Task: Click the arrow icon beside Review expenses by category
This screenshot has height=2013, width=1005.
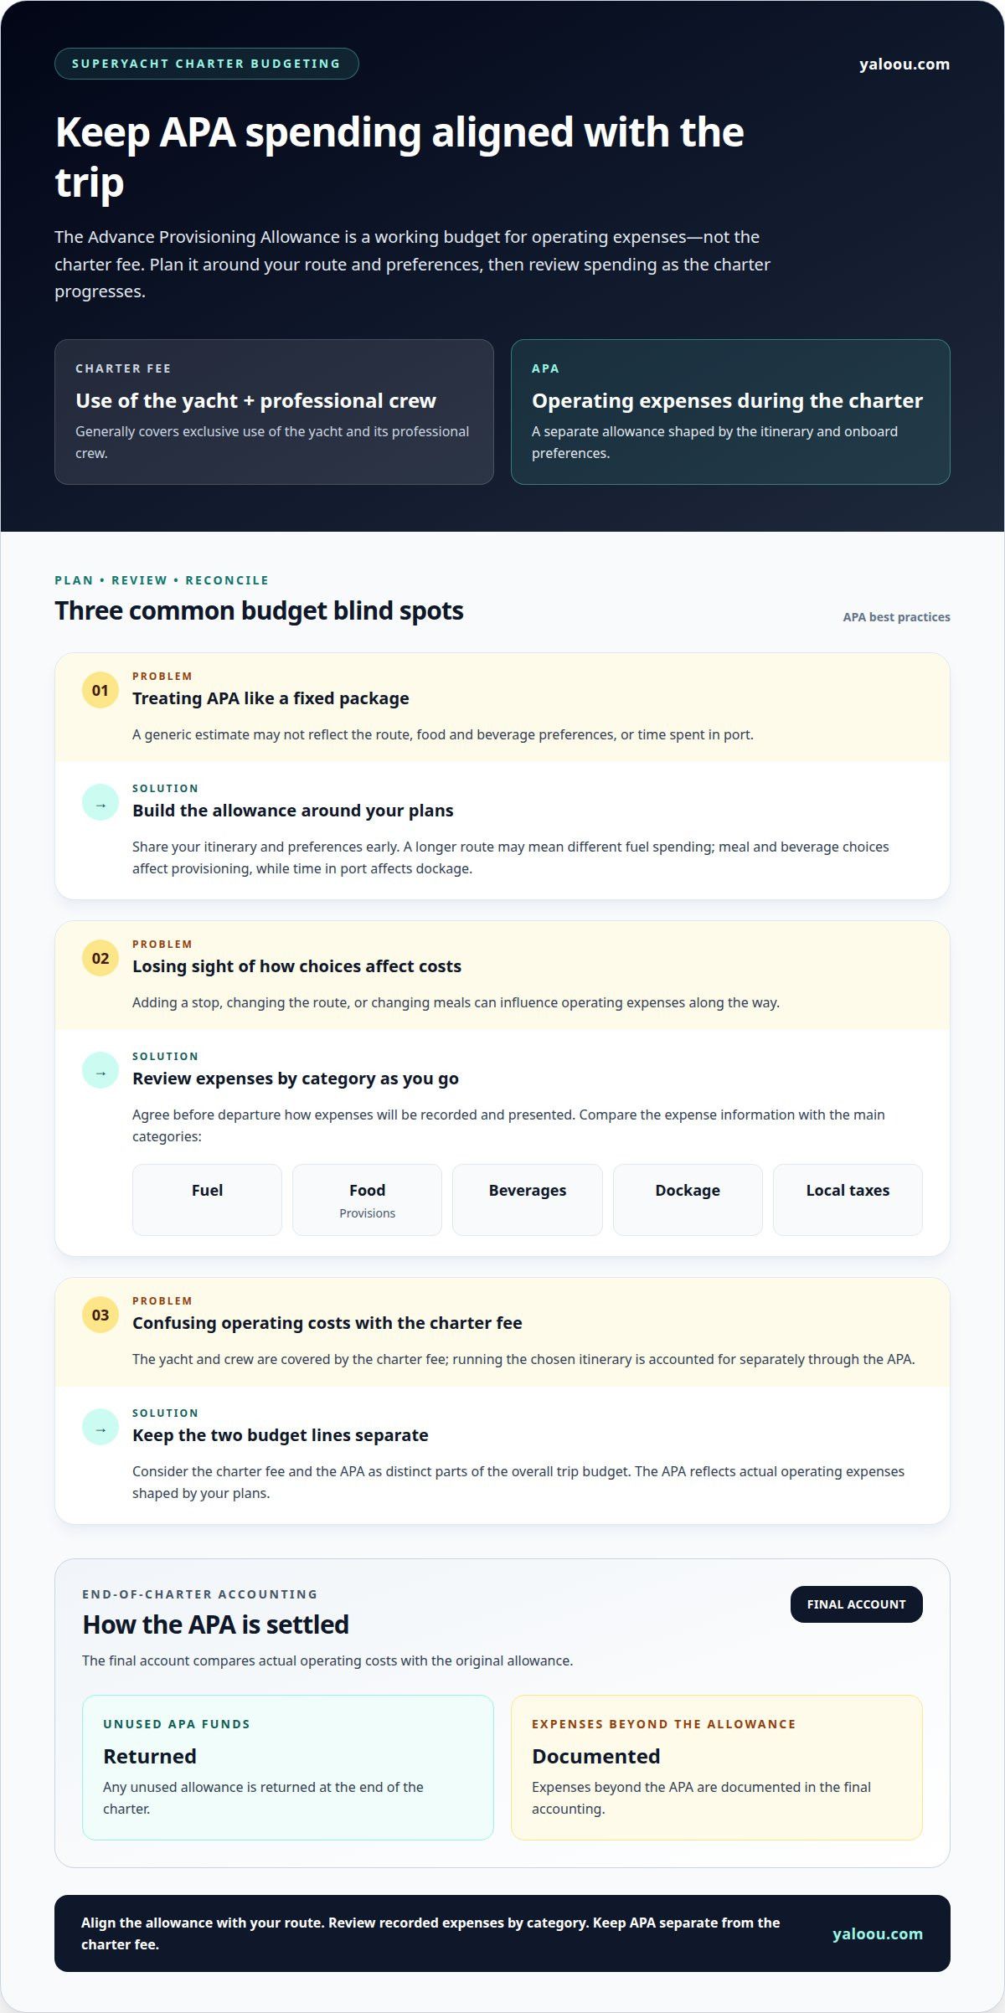Action: [x=100, y=1070]
